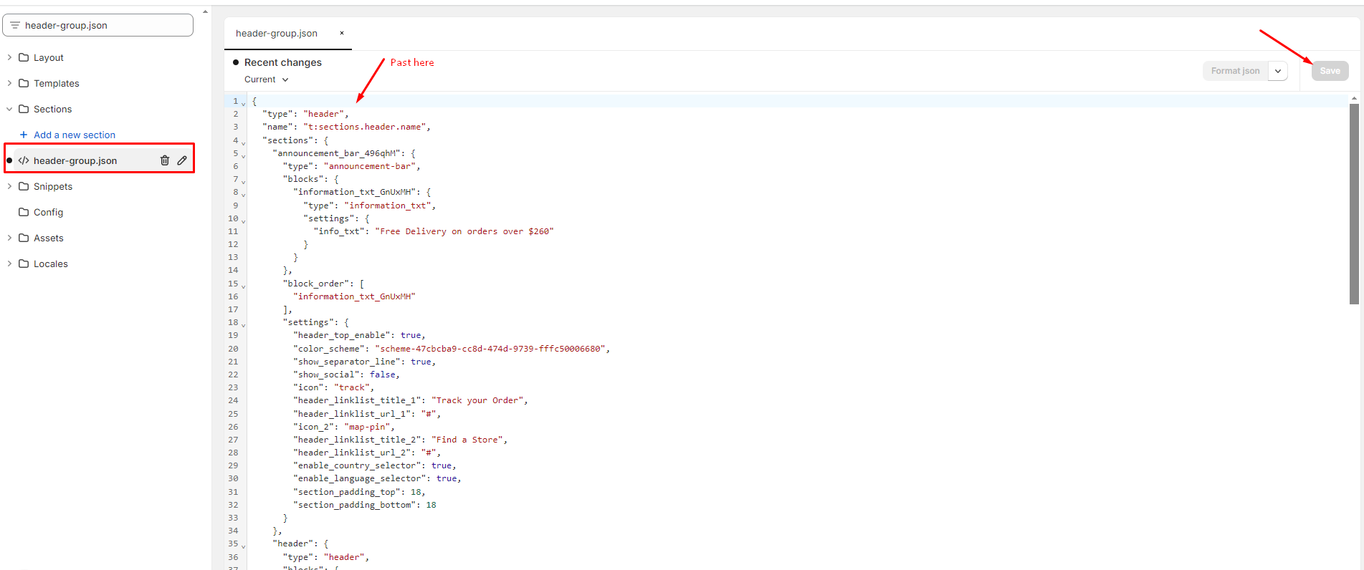Fold line 4 sections block in the gutter
The height and width of the screenshot is (570, 1364).
[244, 142]
